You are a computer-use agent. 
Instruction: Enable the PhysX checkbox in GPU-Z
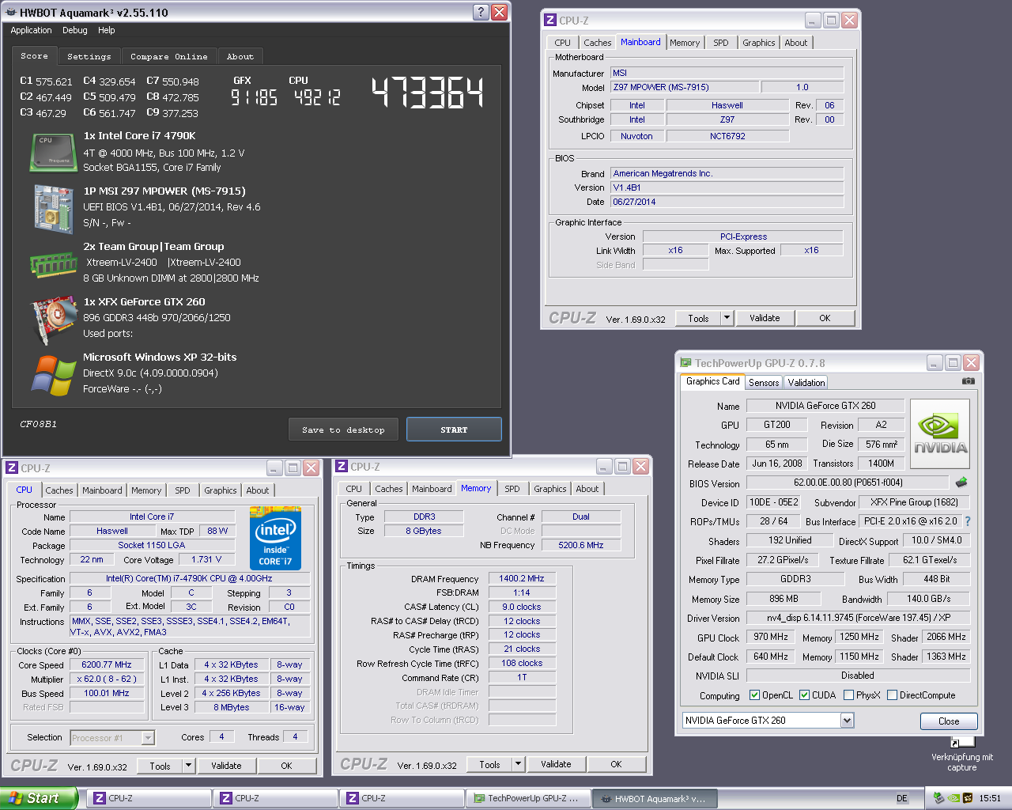848,695
